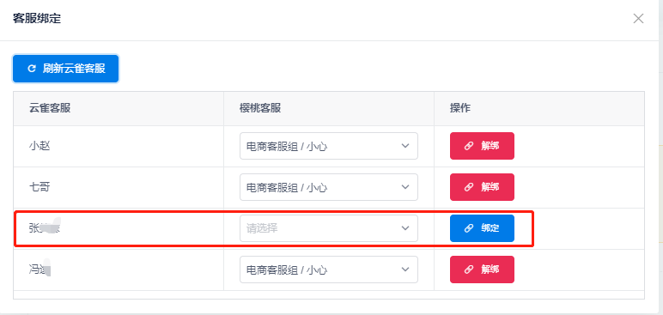Image resolution: width=663 pixels, height=315 pixels.
Task: Click the blue 绑定 button
Action: pos(482,228)
